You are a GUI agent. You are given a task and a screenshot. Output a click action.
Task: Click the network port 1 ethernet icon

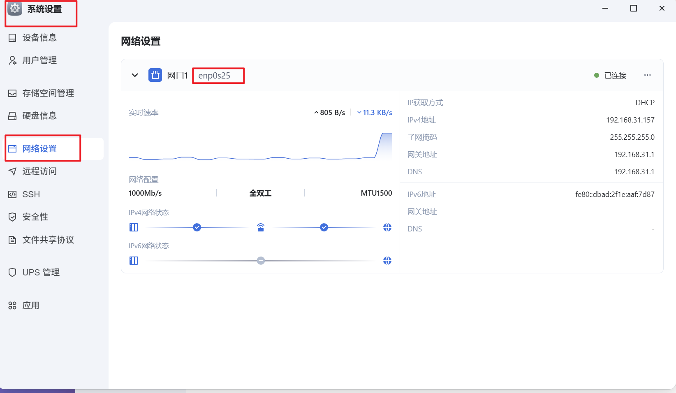tap(155, 75)
